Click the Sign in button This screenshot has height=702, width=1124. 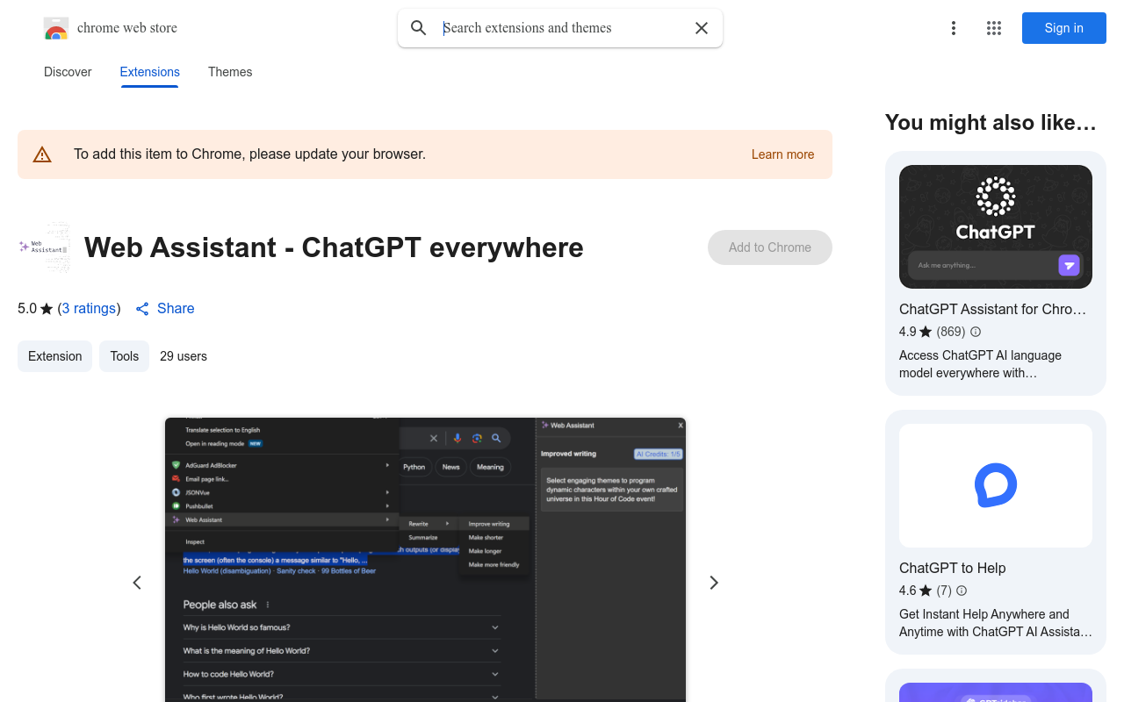click(x=1064, y=28)
